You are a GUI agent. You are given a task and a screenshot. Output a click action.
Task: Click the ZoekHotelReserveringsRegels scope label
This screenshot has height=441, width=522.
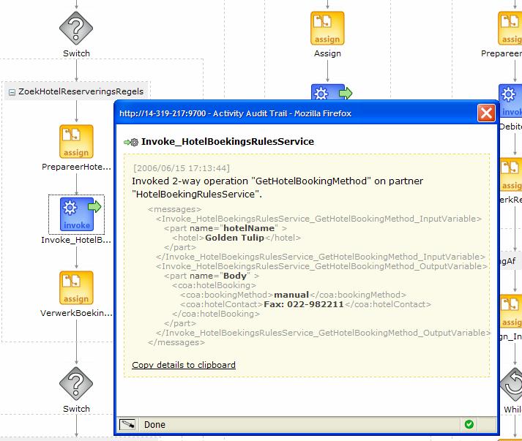click(x=81, y=91)
